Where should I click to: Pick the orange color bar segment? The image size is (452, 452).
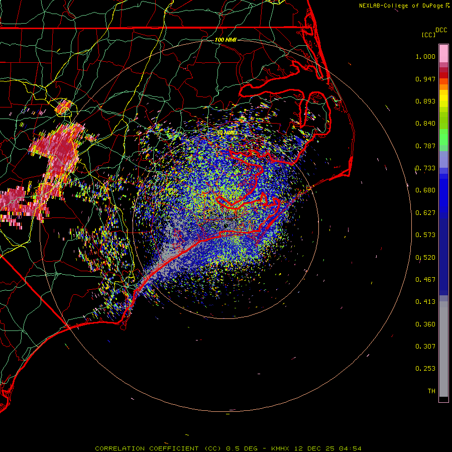(x=443, y=87)
